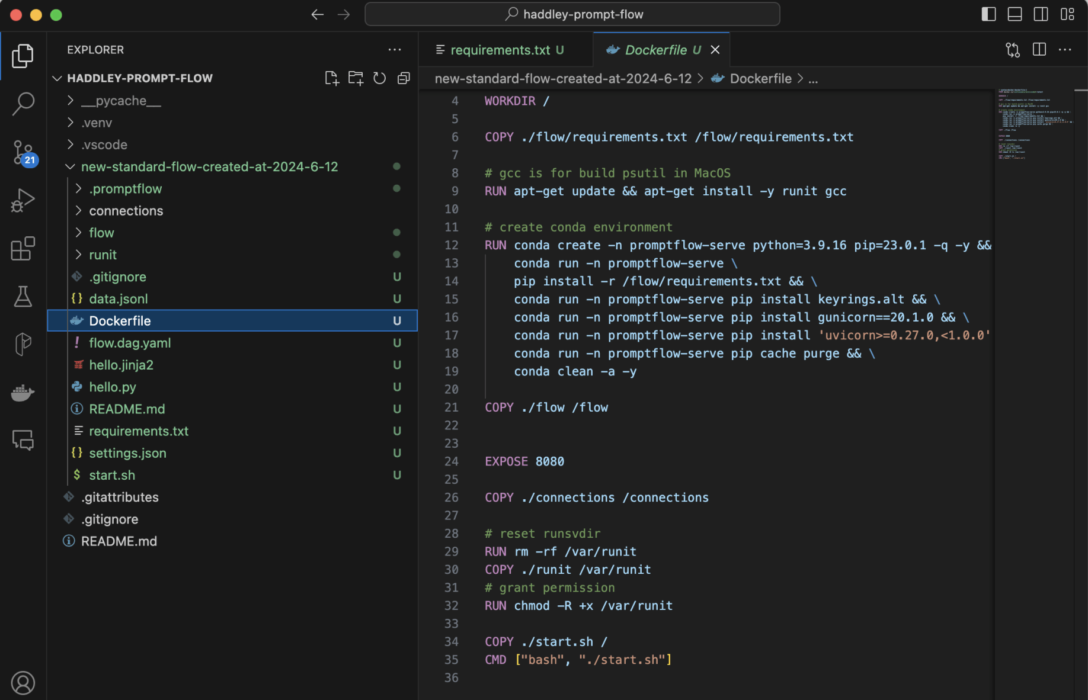Click the Dockerfile breadcrumb segment
1088x700 pixels.
coord(760,79)
